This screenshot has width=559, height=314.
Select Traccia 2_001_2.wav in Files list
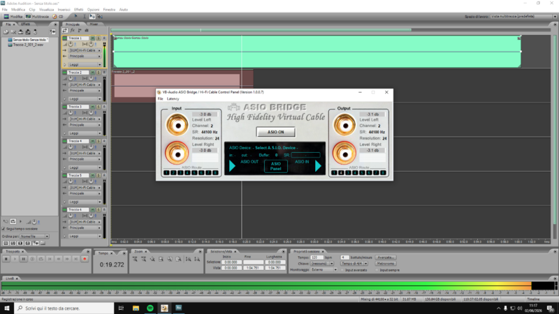pos(28,45)
